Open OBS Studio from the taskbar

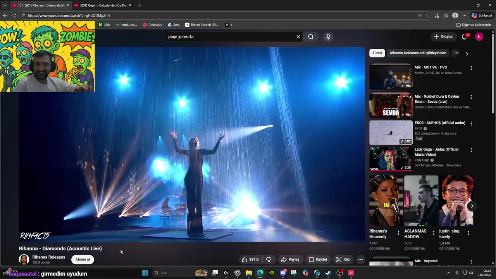pos(340,273)
